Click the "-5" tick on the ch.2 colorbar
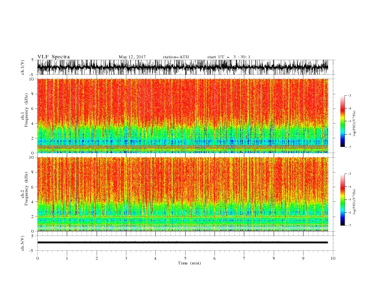The height and width of the screenshot is (290, 375). tap(349, 199)
